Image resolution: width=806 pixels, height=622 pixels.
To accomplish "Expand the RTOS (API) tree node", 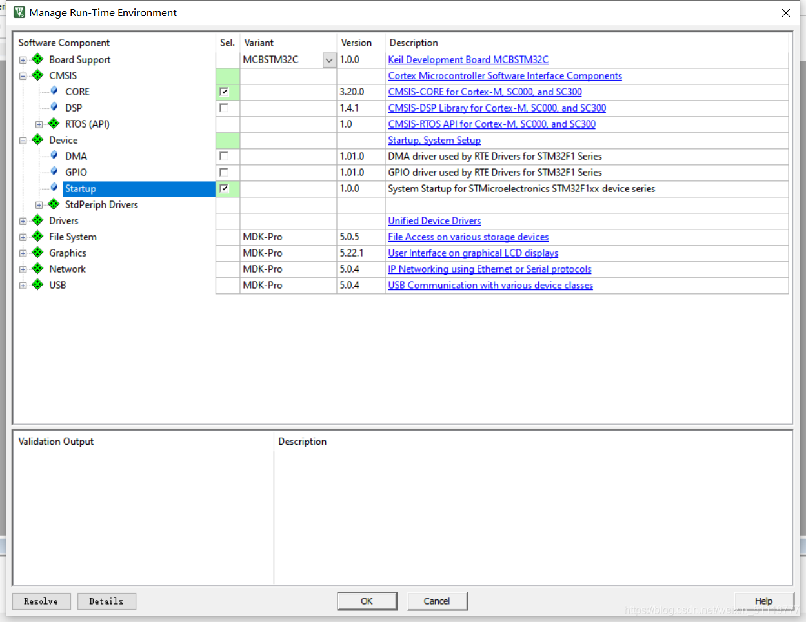I will point(39,124).
